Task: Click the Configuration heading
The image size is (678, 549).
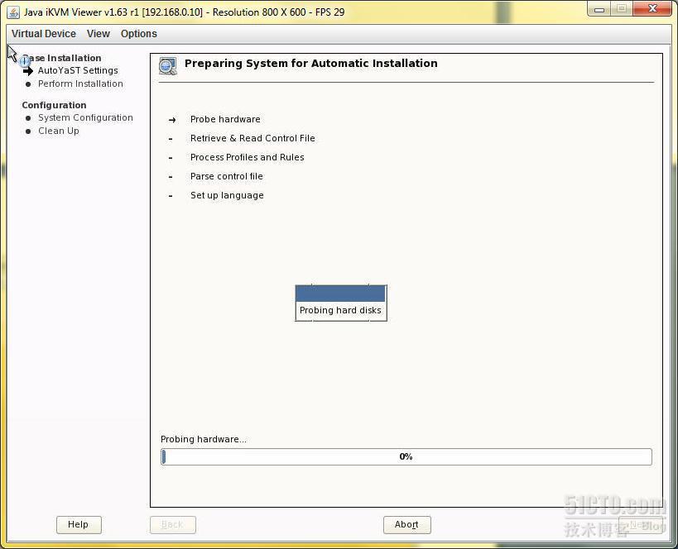Action: click(54, 105)
